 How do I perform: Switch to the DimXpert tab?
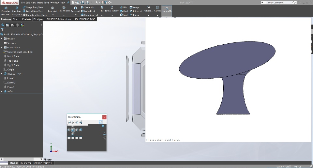38,19
